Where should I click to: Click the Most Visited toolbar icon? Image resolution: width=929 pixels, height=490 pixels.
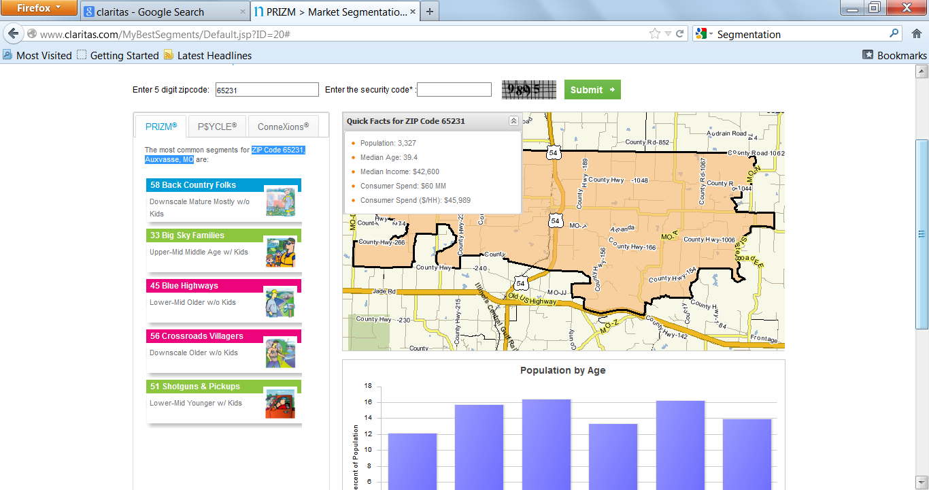(x=7, y=55)
